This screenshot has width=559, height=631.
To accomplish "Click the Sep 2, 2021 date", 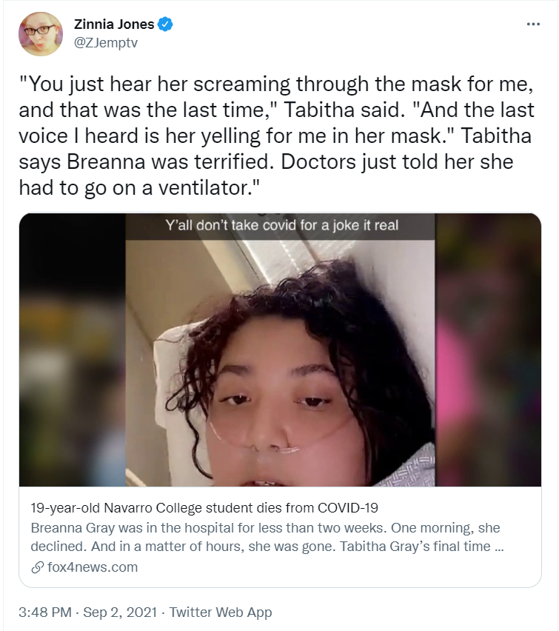I will [120, 612].
